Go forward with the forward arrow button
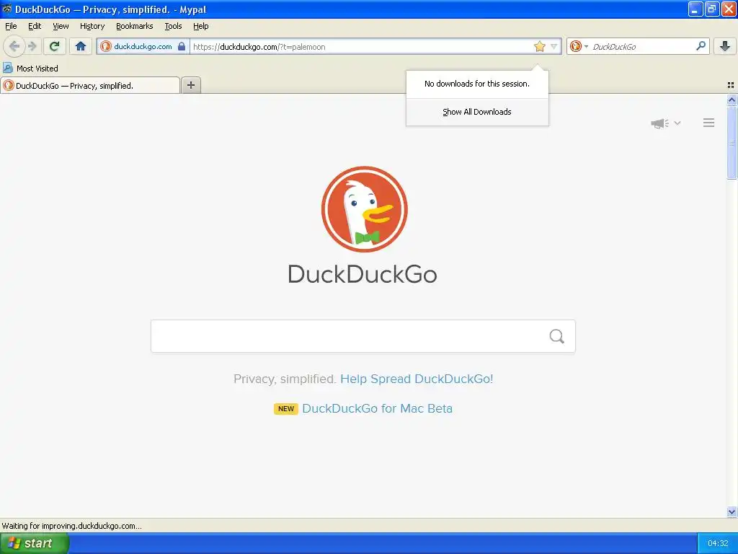738x554 pixels. (x=32, y=46)
